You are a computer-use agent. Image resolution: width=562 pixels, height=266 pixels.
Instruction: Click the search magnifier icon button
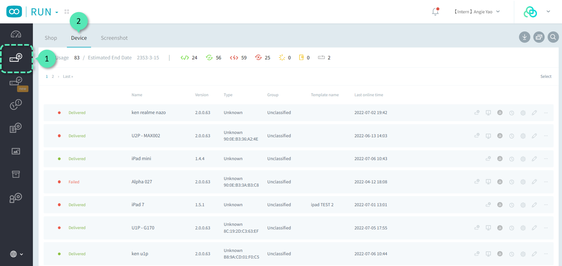click(x=553, y=37)
